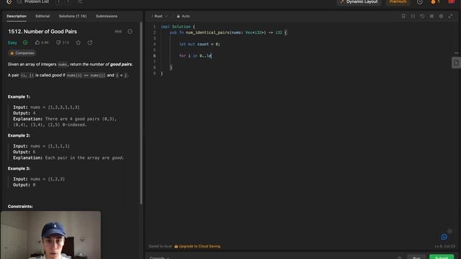Go to the next problem arrow
The width and height of the screenshot is (461, 259).
pos(68,1)
